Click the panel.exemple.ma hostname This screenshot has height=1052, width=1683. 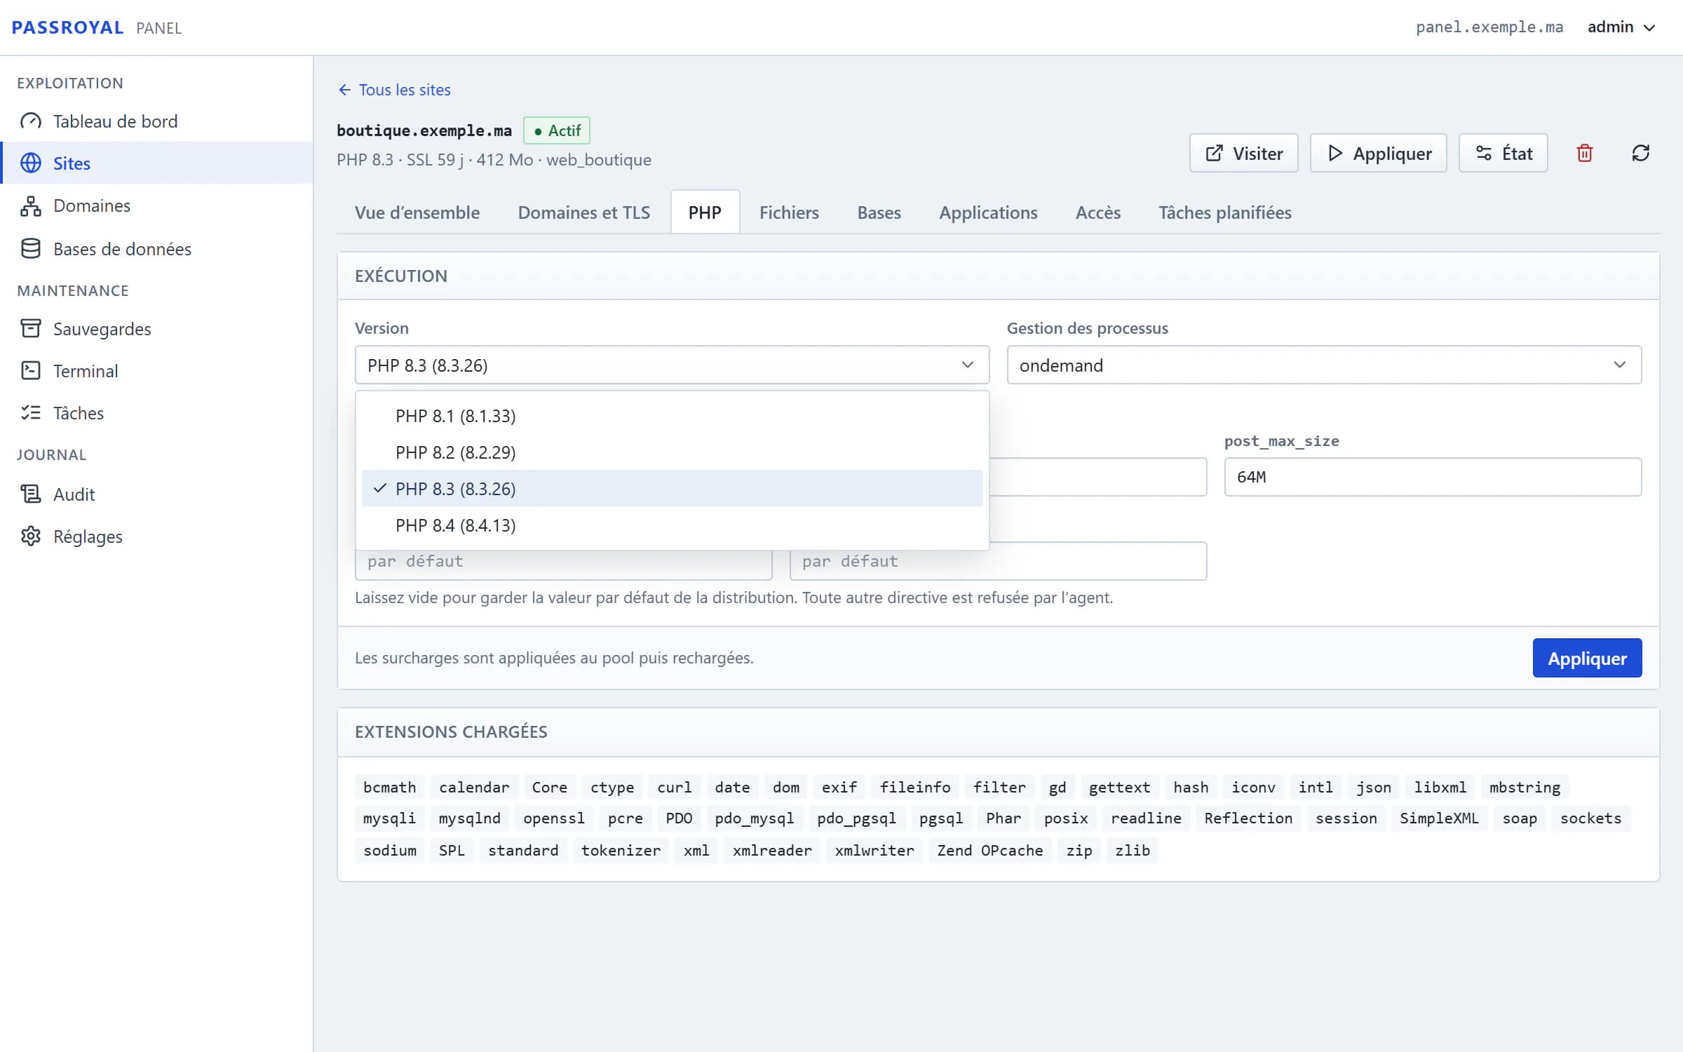tap(1489, 27)
